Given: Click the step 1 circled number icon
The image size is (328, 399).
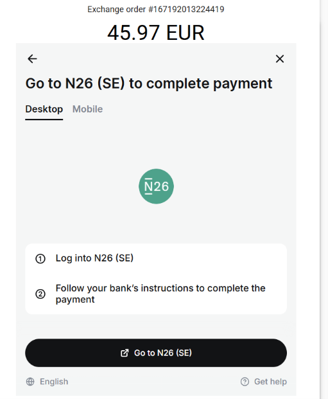Looking at the screenshot, I should click(x=40, y=258).
